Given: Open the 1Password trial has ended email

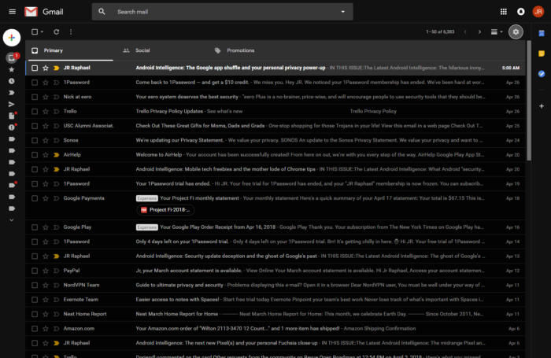Looking at the screenshot, I should [275, 184].
